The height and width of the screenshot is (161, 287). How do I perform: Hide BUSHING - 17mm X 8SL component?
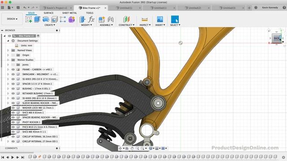[x=13, y=89]
